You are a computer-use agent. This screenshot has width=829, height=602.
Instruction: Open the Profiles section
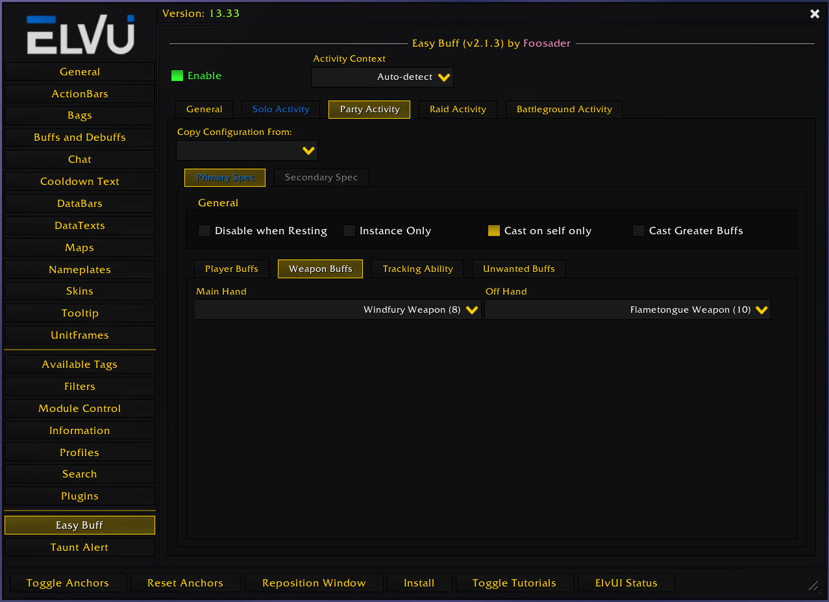coord(80,453)
